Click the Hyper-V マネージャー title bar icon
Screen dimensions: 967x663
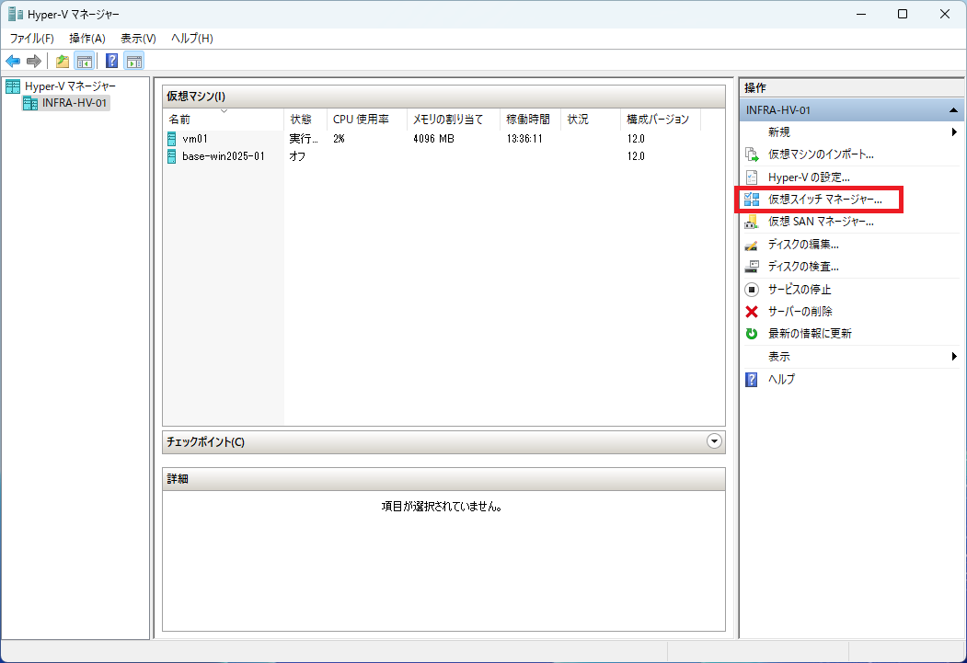[15, 14]
